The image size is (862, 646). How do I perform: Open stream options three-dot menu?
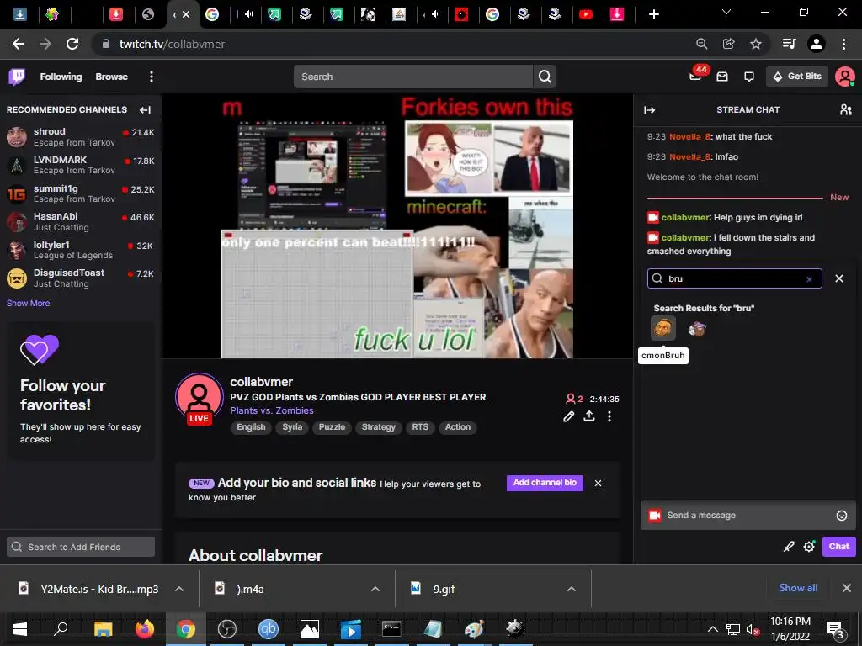(609, 416)
